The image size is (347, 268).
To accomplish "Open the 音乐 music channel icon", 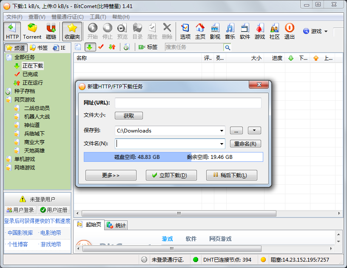I will tap(230, 31).
